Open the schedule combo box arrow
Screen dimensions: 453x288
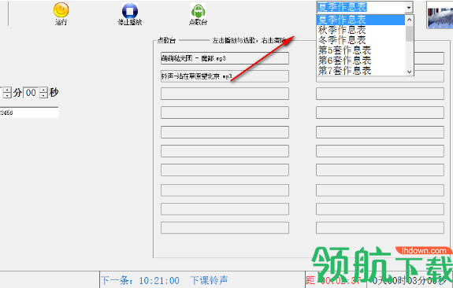coord(409,7)
